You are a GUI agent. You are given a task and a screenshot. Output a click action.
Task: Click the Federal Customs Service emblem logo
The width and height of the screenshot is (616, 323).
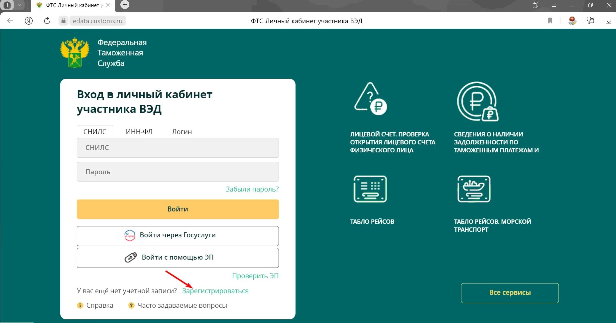tap(75, 53)
